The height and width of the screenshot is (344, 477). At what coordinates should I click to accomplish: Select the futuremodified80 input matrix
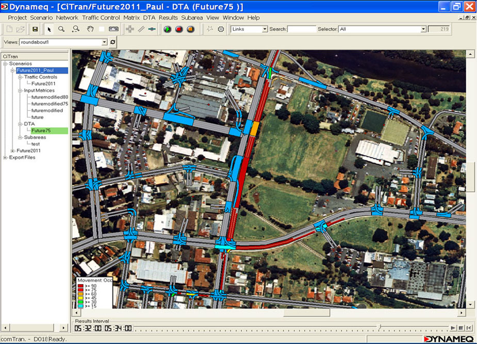50,97
